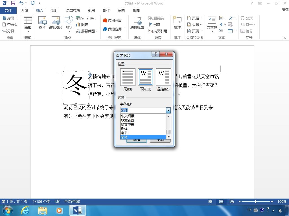Insert a cover page (封面)
Image resolution: width=289 pixels, height=216 pixels.
coord(10,18)
